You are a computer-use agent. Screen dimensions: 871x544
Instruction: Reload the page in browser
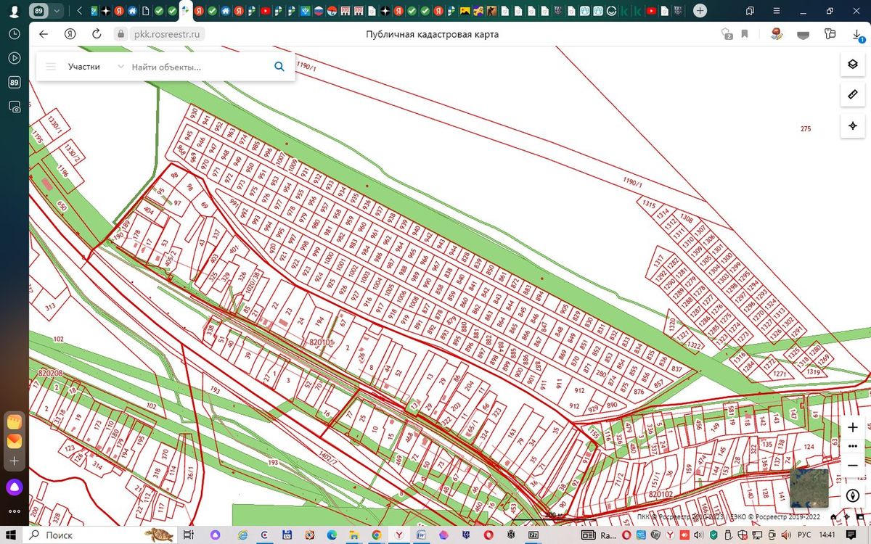pyautogui.click(x=97, y=34)
